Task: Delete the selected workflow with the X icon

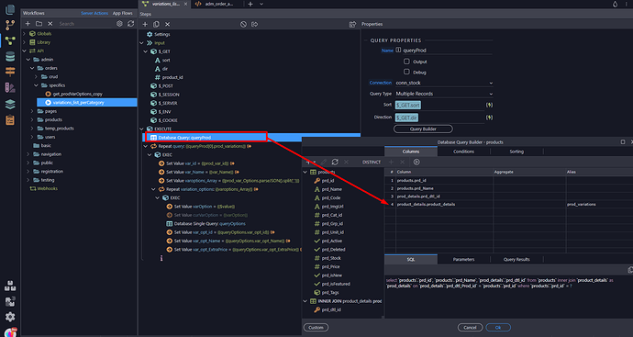Action: pyautogui.click(x=50, y=24)
